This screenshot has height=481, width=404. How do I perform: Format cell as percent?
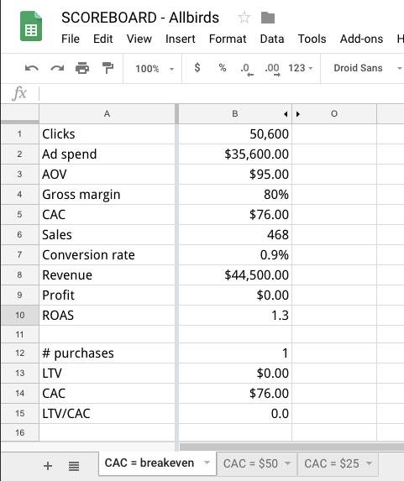click(223, 67)
